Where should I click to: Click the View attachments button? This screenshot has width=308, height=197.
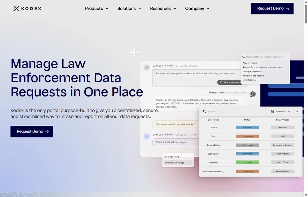230,82
